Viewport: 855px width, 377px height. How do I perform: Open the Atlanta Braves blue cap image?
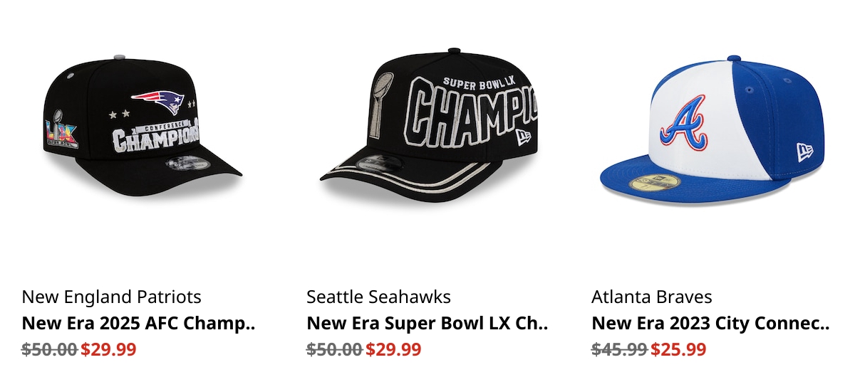click(x=714, y=128)
